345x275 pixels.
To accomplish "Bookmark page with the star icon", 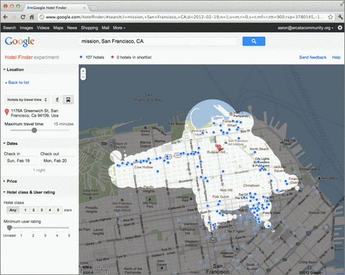I will click(330, 17).
